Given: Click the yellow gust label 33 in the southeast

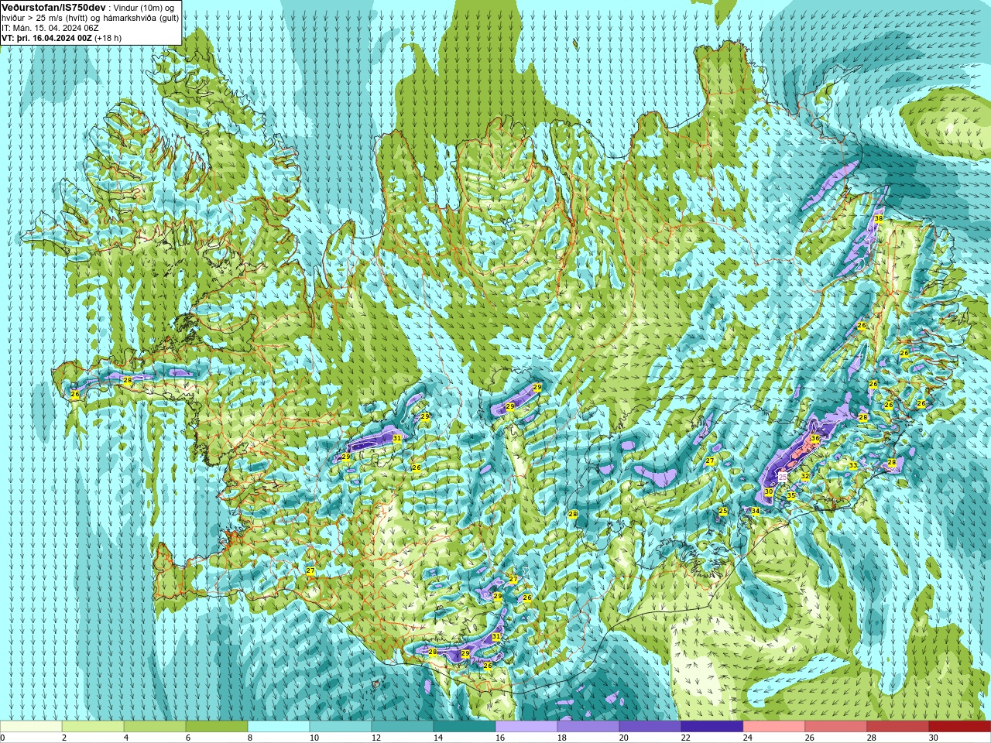Looking at the screenshot, I should coord(852,466).
